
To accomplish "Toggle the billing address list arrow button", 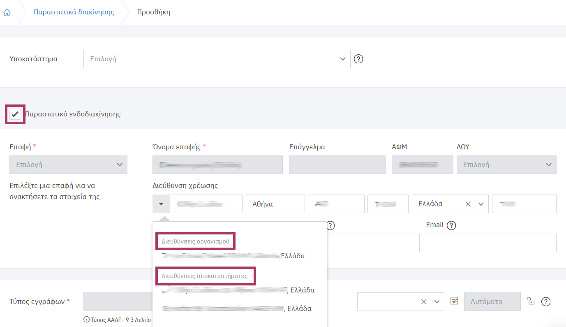I will (161, 204).
